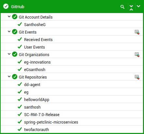The image size is (144, 134).
Task: Open the User Events descriptor
Action: (x=35, y=47)
